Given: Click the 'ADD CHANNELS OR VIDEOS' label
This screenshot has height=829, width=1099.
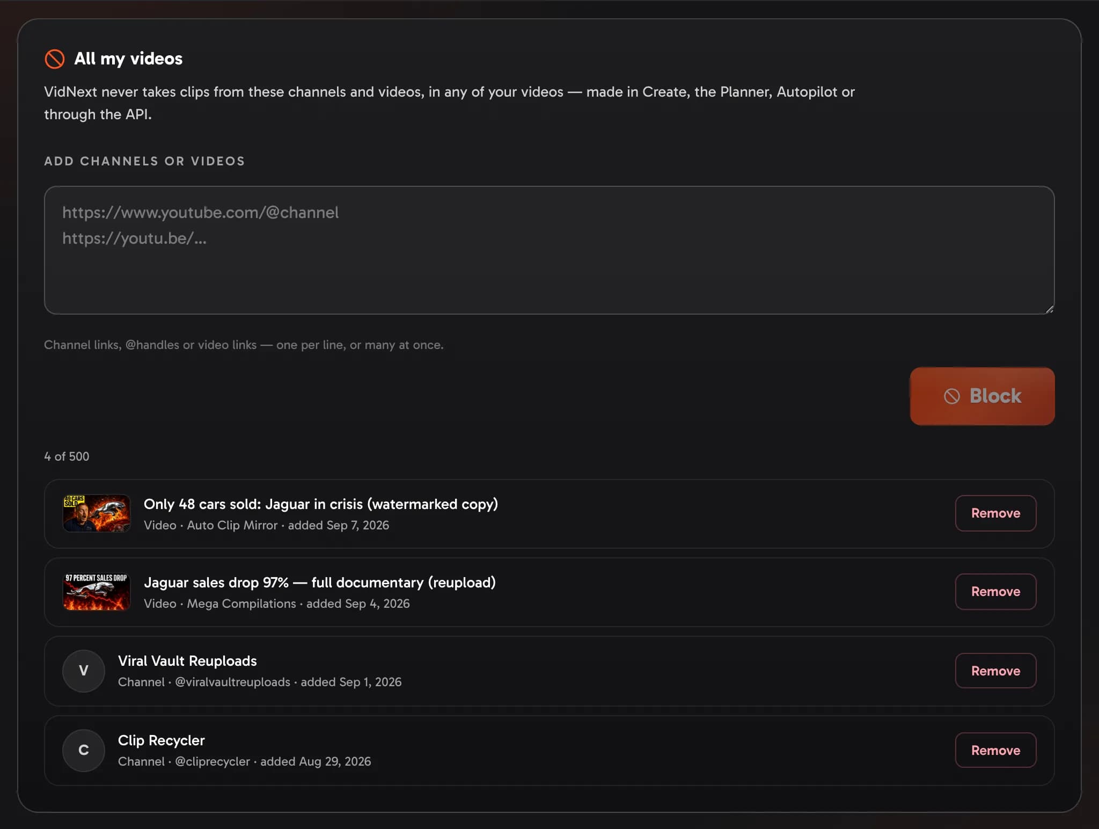Looking at the screenshot, I should point(144,161).
